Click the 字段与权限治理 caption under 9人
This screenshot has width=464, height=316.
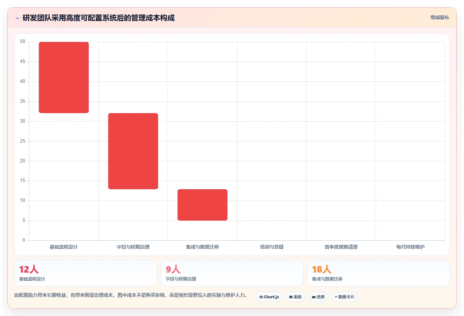[x=181, y=279]
